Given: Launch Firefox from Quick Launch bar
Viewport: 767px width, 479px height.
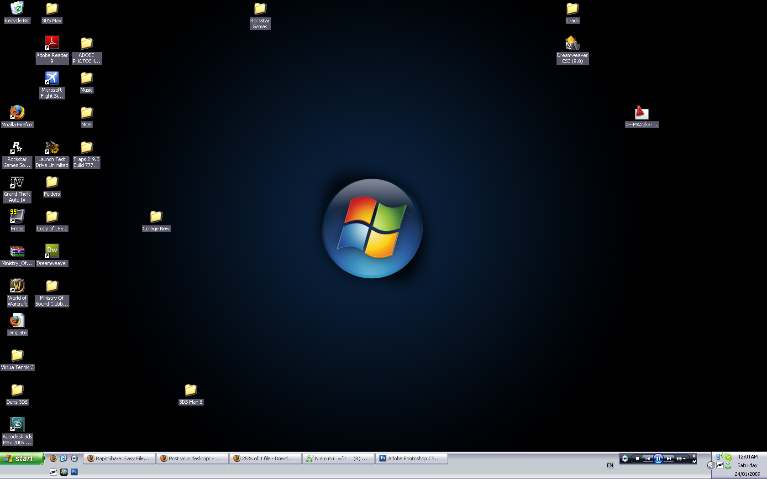Looking at the screenshot, I should point(53,458).
